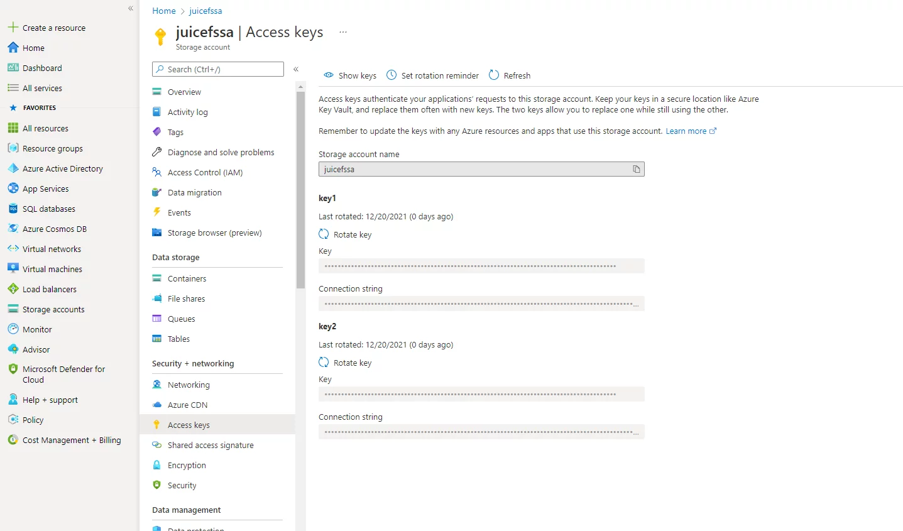Screen dimensions: 903x531
Task: Open the Load balancers icon
Action: (x=13, y=289)
